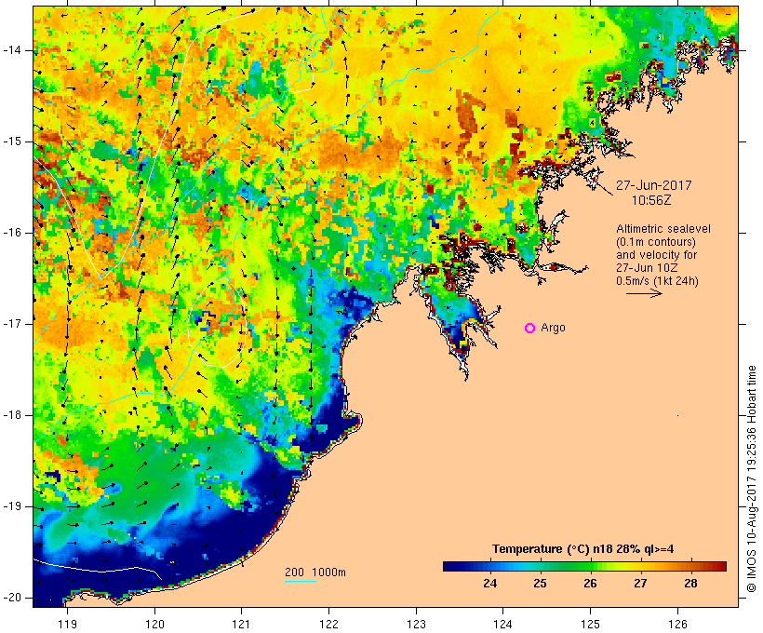Viewport: 763px width, 633px height.
Task: Click the Argo label text
Action: pos(553,329)
